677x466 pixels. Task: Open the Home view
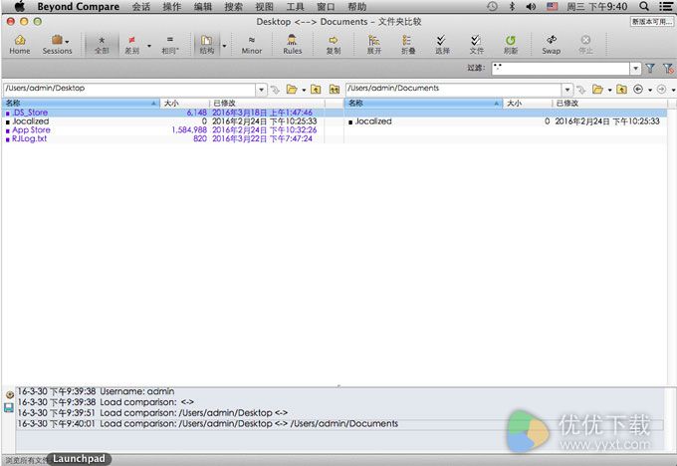click(20, 45)
